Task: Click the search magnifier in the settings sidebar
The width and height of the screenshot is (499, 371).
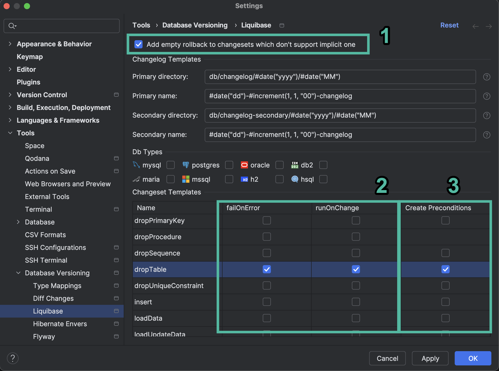Action: pyautogui.click(x=12, y=26)
